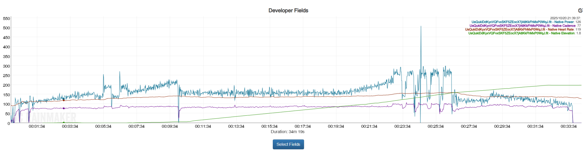Click the 300 label on the Y axis
Image resolution: width=586 pixels, height=154 pixels.
[6, 66]
